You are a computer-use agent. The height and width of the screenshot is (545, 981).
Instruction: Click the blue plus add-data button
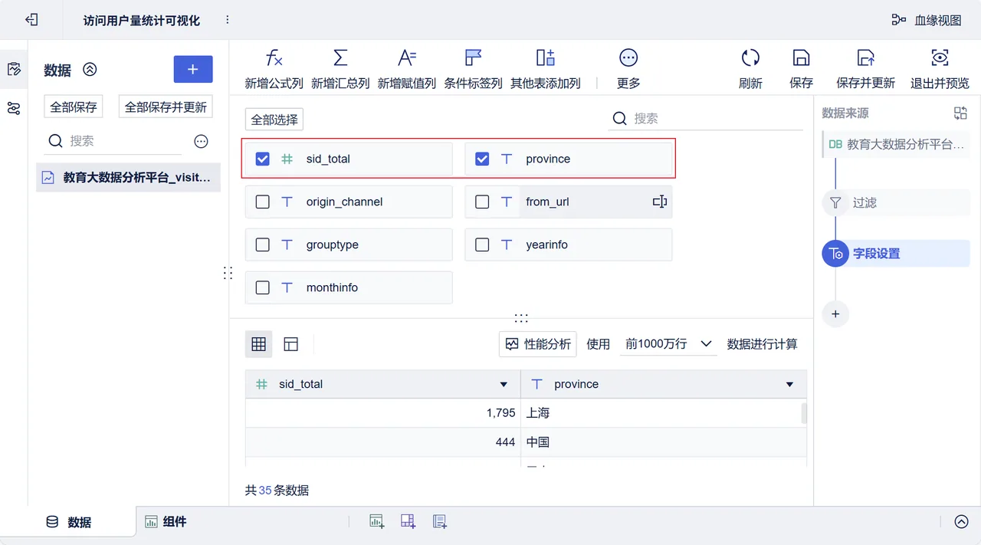[x=193, y=70]
